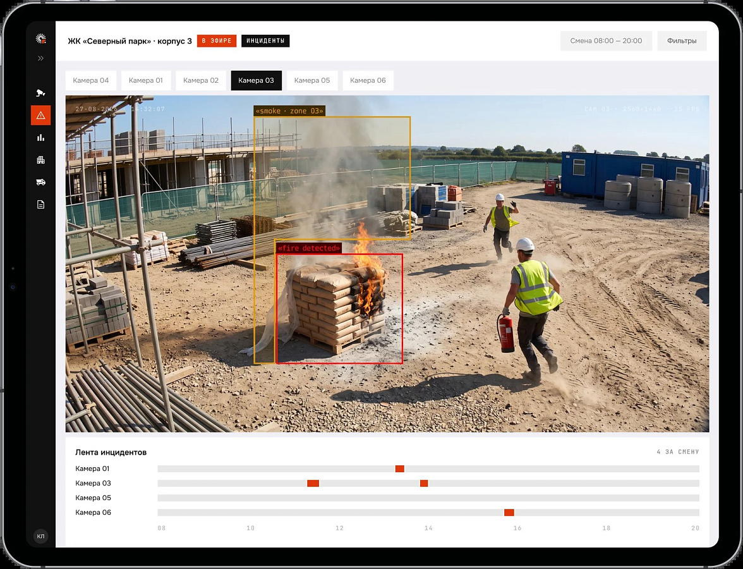
Task: Select the Камера 06 tab
Action: (x=368, y=81)
